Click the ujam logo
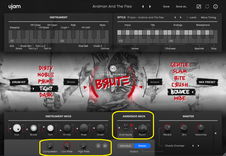Screen dimensions: 226x156 [15, 7]
